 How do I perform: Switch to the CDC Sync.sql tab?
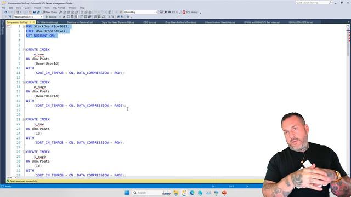150,22
